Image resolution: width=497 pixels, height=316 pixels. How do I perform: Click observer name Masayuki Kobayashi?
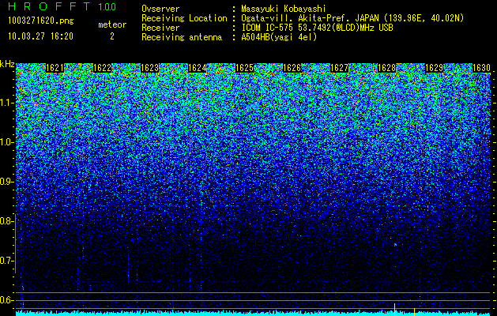tap(284, 9)
